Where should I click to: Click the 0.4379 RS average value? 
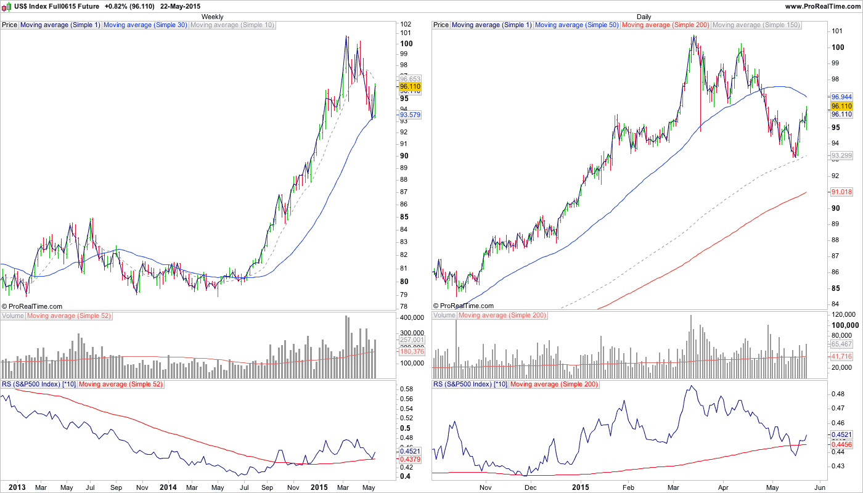(411, 459)
